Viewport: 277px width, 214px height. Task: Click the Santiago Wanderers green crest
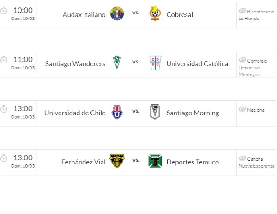point(117,62)
